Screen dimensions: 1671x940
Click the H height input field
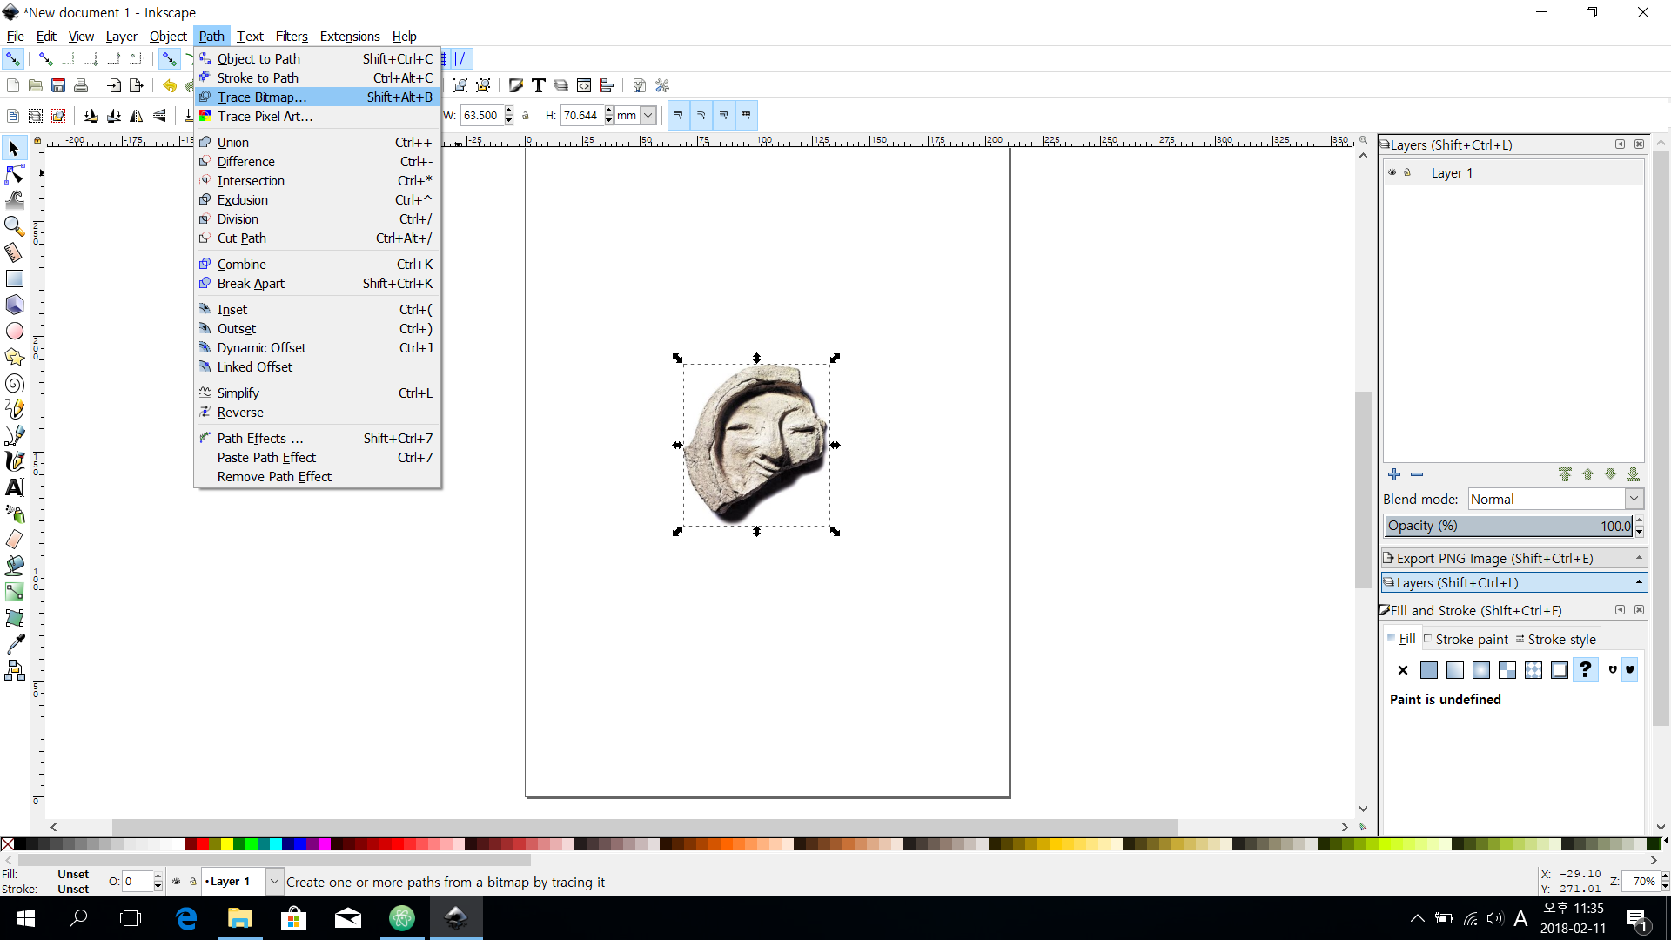pyautogui.click(x=581, y=116)
